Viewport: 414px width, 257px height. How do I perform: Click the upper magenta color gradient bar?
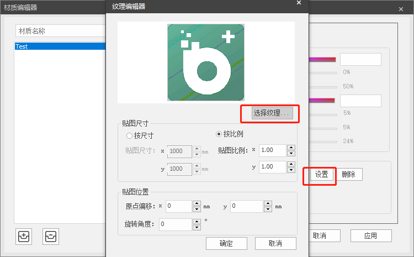tap(322, 60)
